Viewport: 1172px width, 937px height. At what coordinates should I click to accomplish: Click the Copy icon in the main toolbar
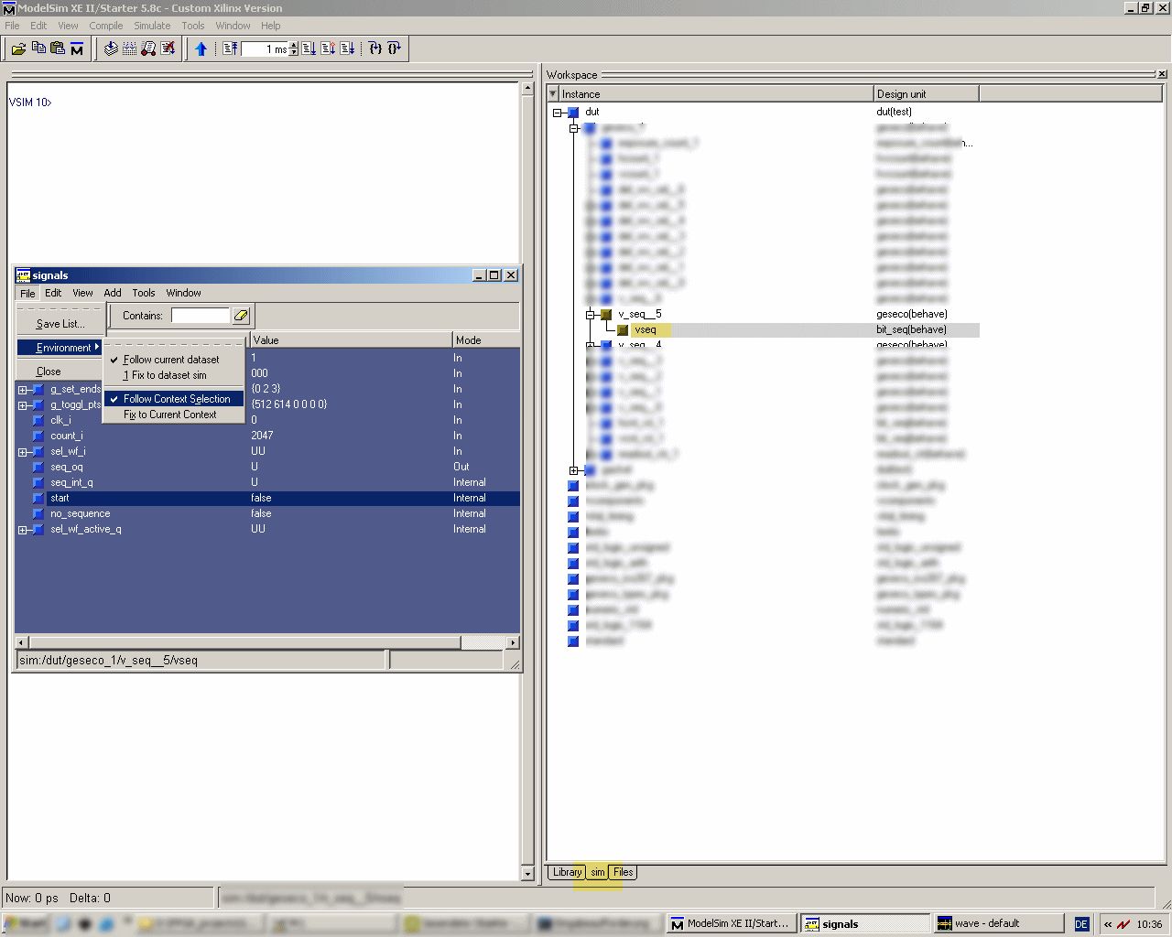tap(38, 48)
